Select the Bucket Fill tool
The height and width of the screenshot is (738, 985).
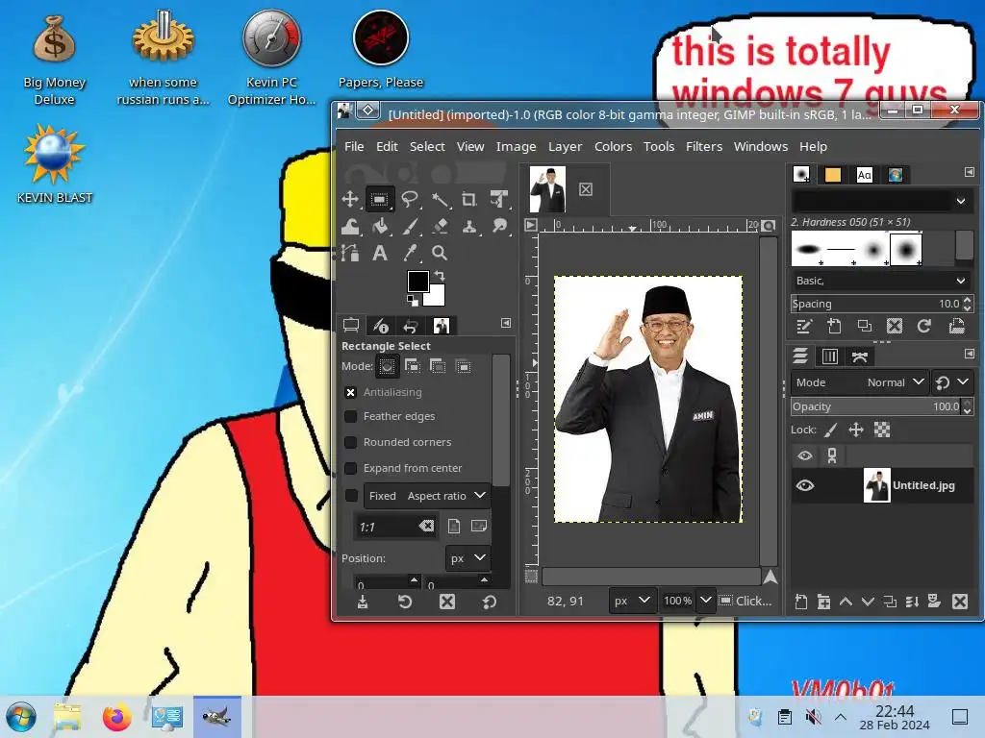[x=379, y=227]
